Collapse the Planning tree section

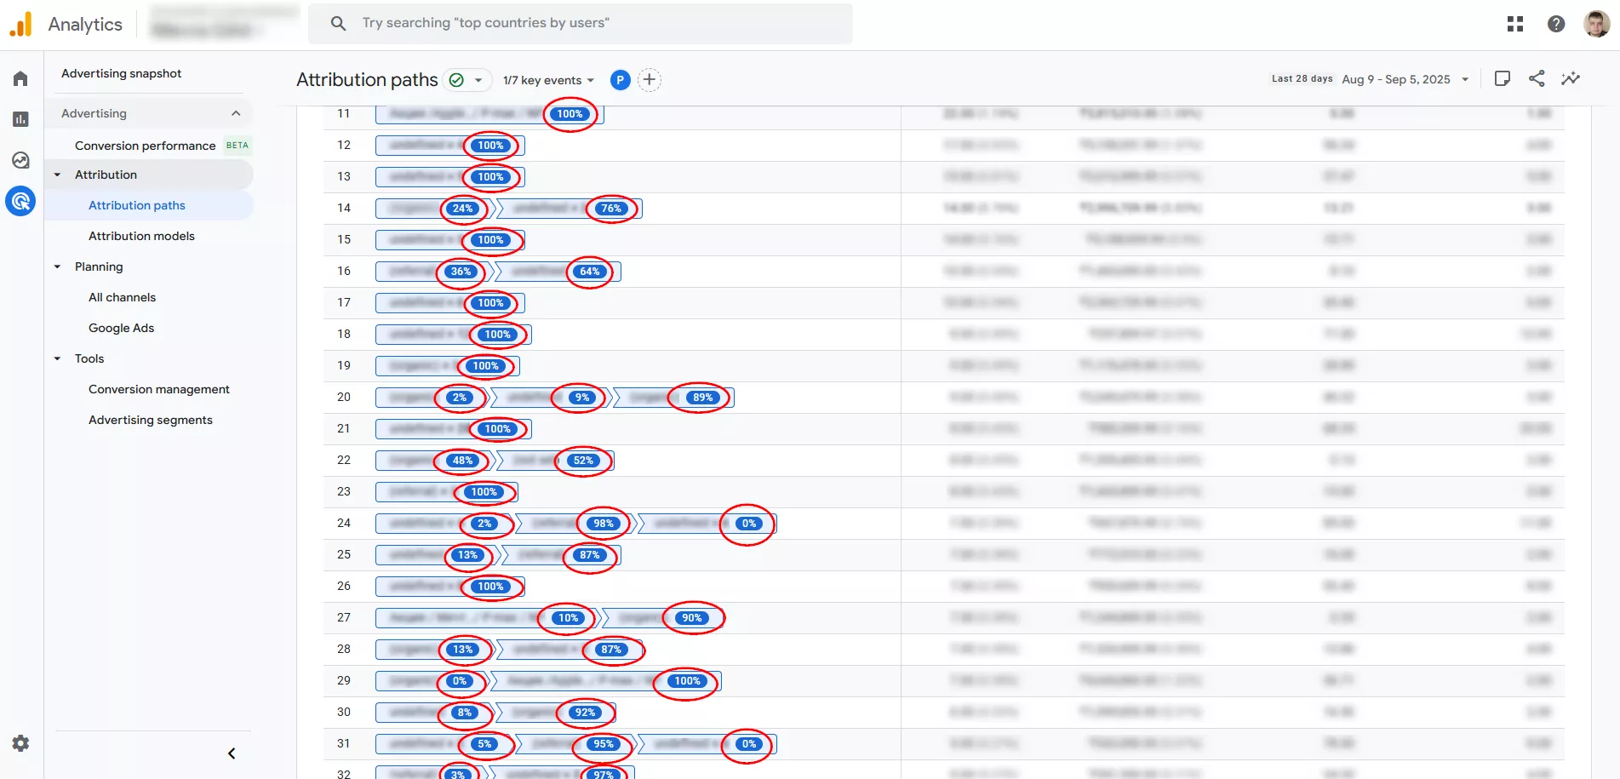point(58,266)
